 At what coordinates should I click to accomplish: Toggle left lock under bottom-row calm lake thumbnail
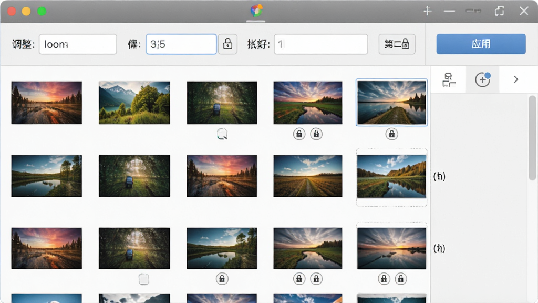point(384,279)
